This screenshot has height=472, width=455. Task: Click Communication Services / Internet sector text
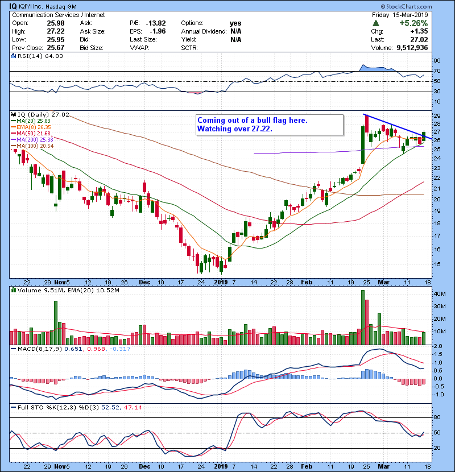coord(59,15)
